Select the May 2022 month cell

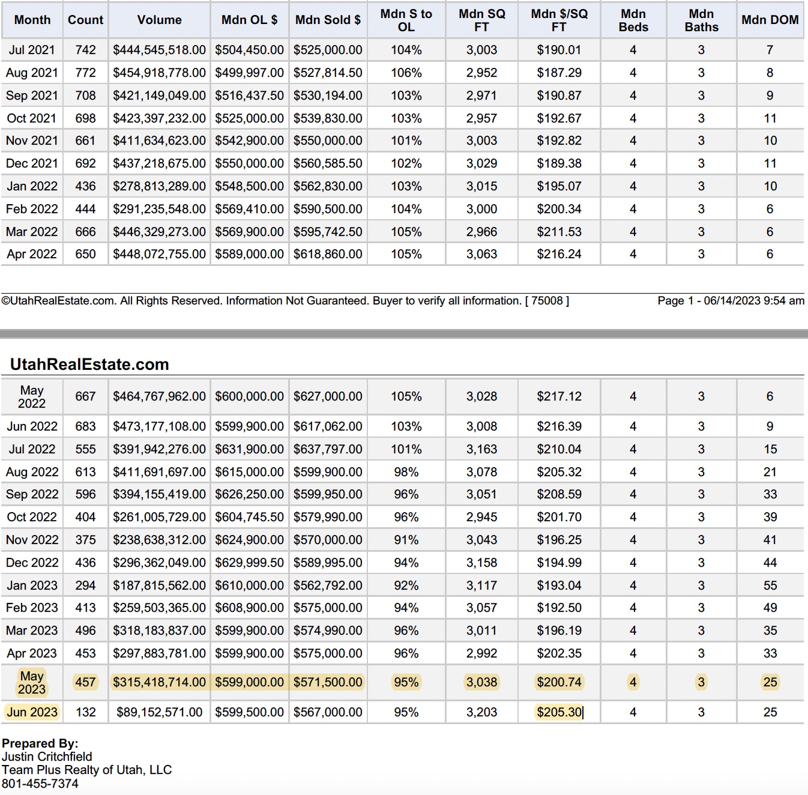[32, 397]
